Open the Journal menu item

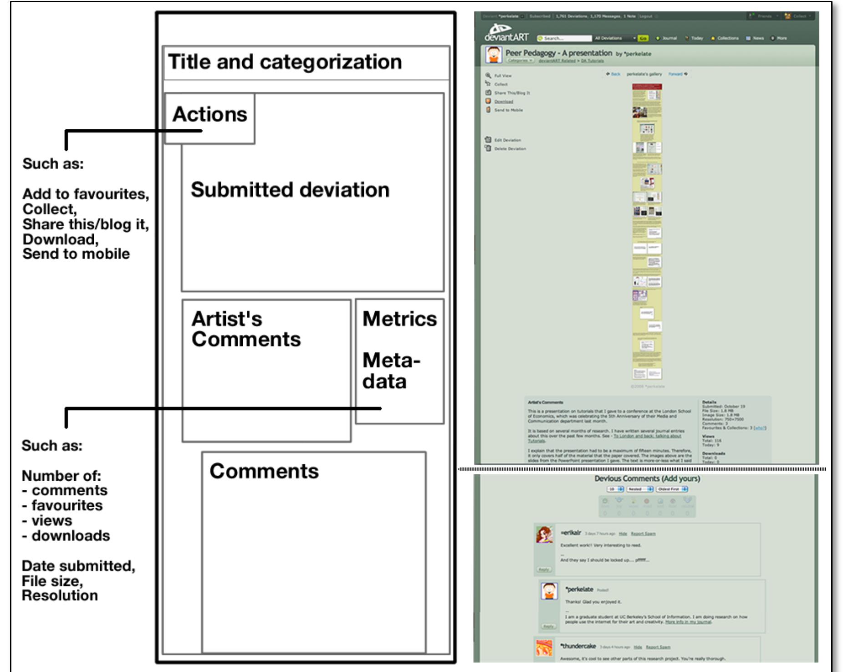(666, 38)
